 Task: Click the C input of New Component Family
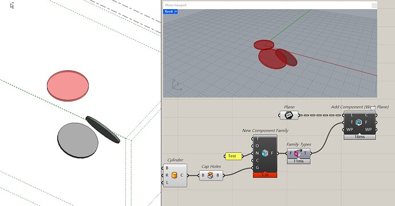(257, 160)
